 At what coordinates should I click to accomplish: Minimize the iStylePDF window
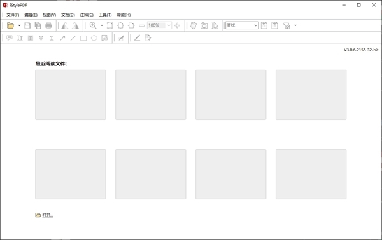click(344, 5)
